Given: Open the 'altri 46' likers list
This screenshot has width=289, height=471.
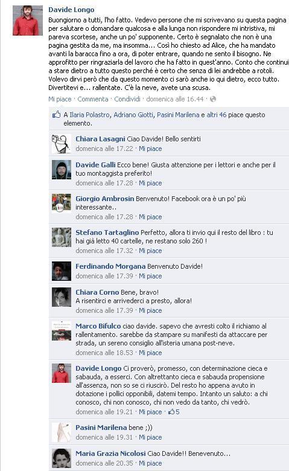Looking at the screenshot, I should 217,115.
